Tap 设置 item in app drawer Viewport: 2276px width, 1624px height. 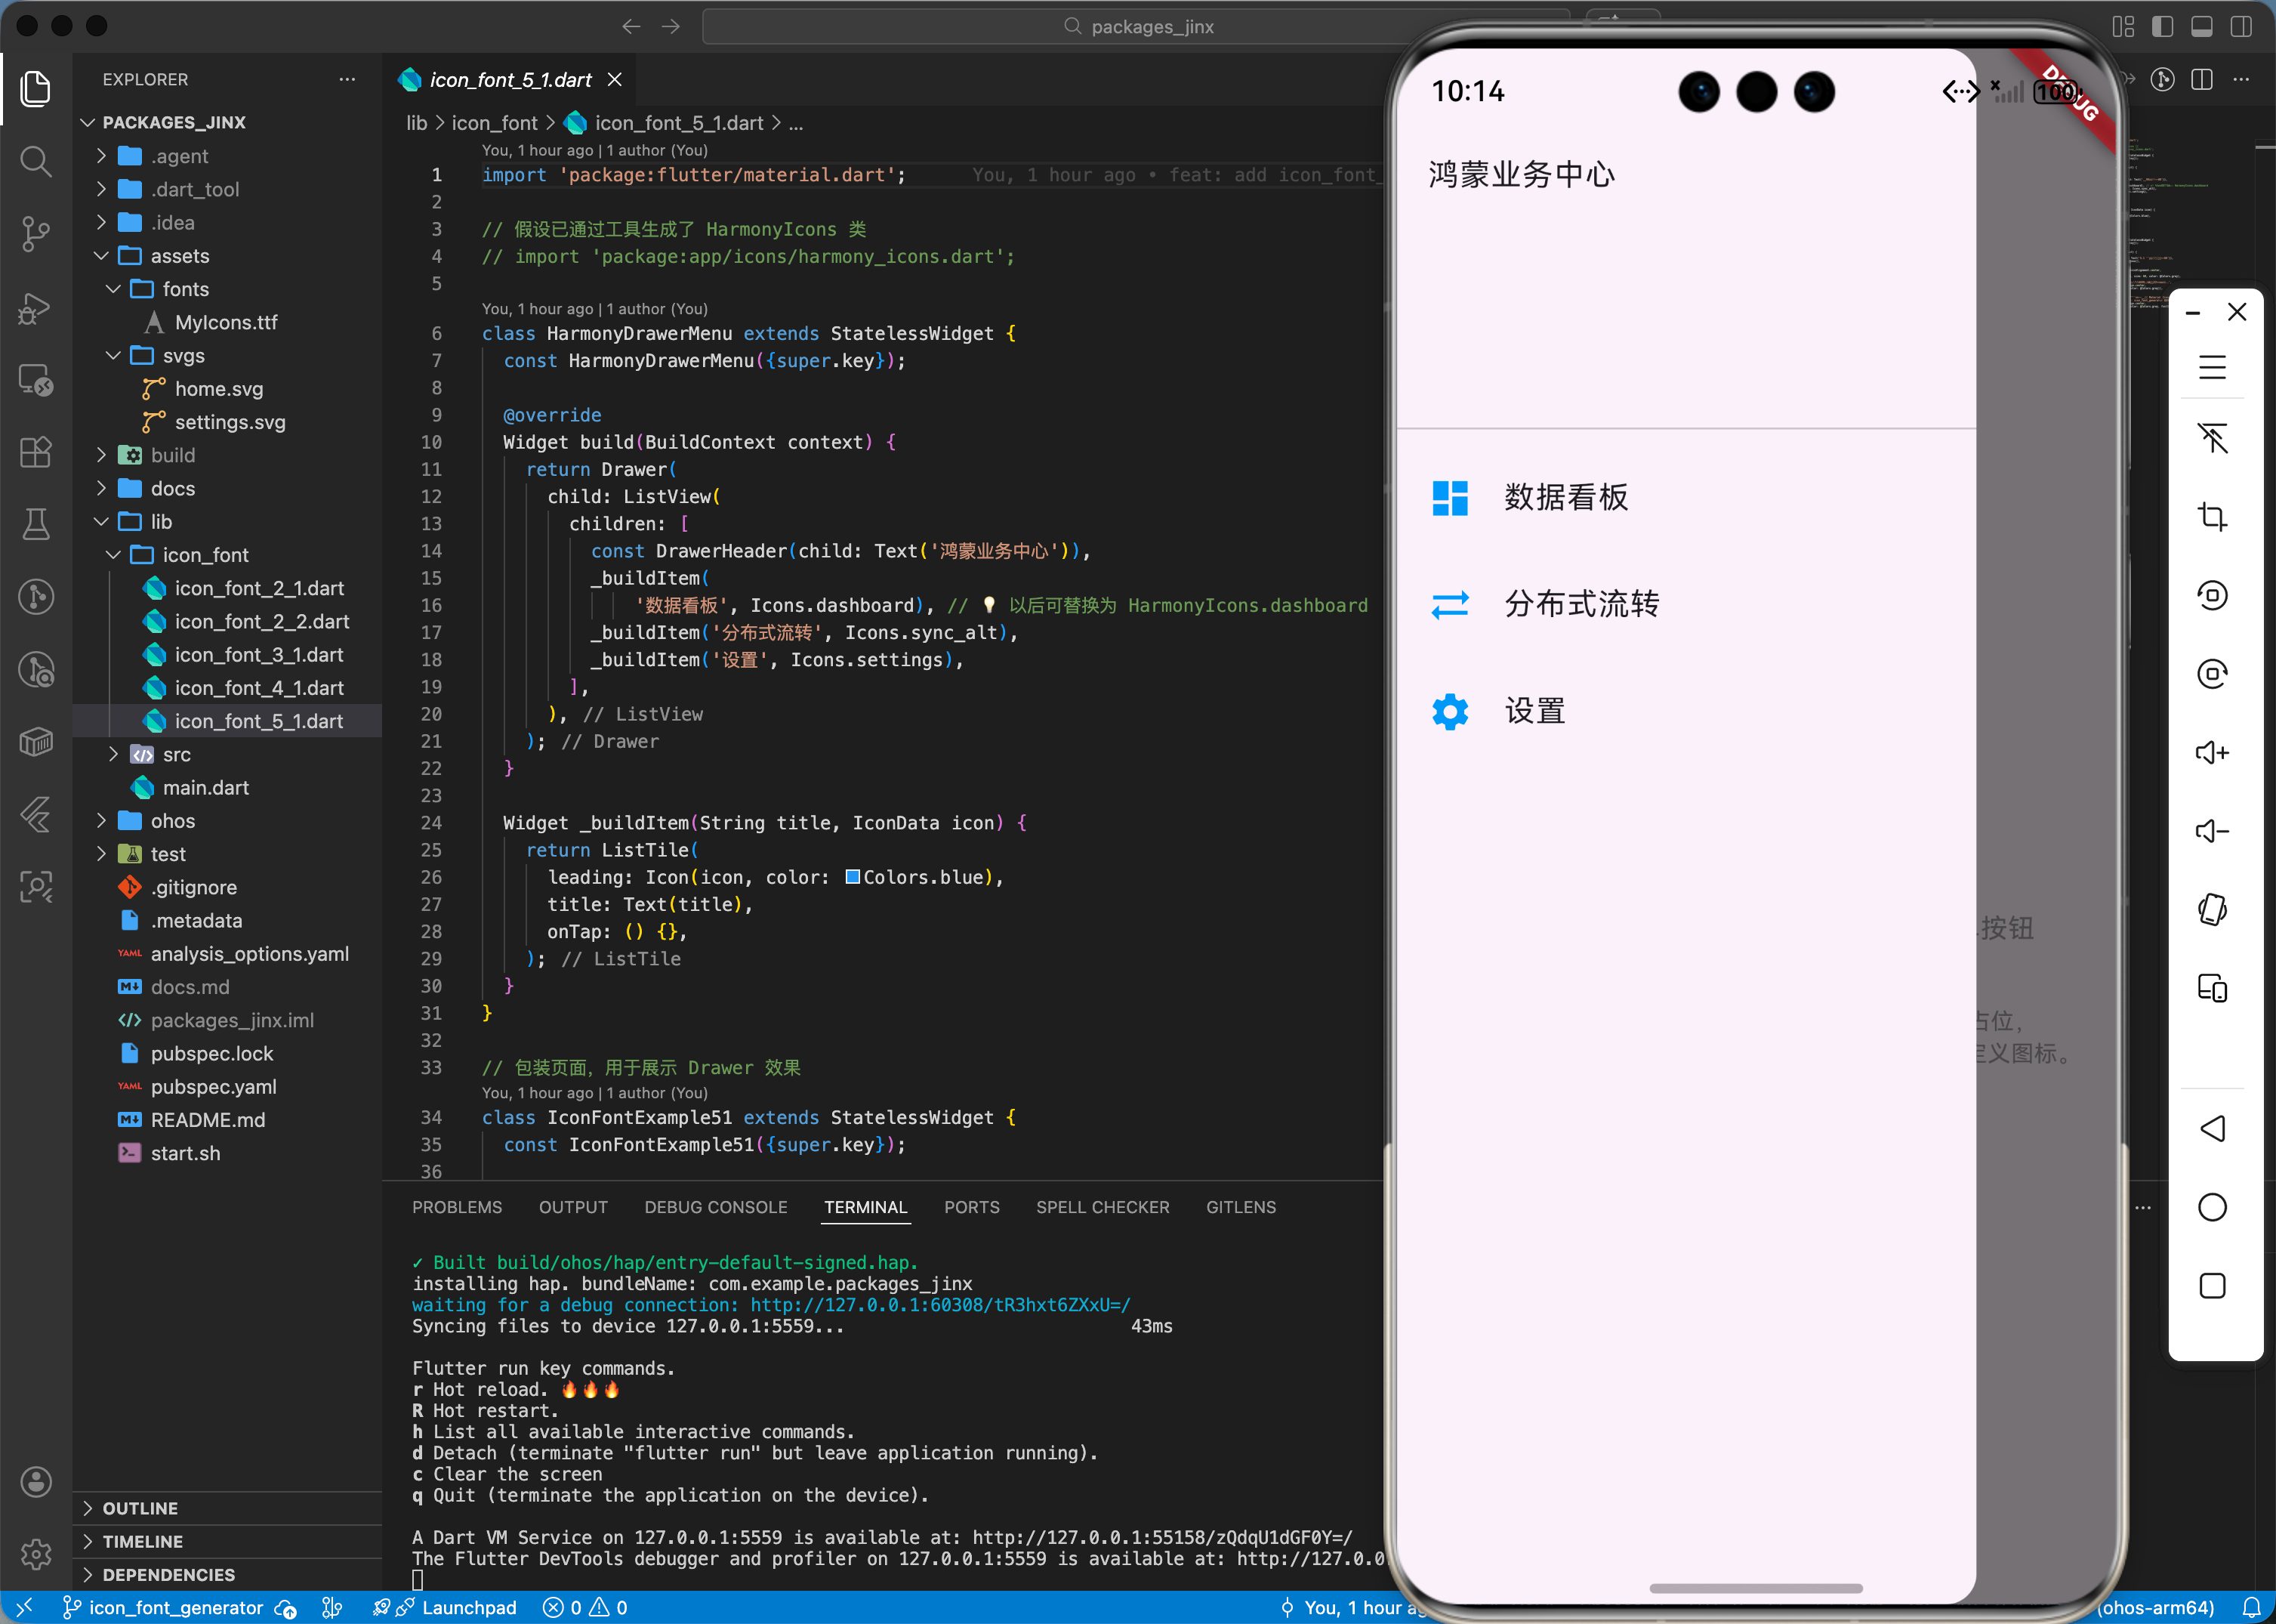point(1534,711)
